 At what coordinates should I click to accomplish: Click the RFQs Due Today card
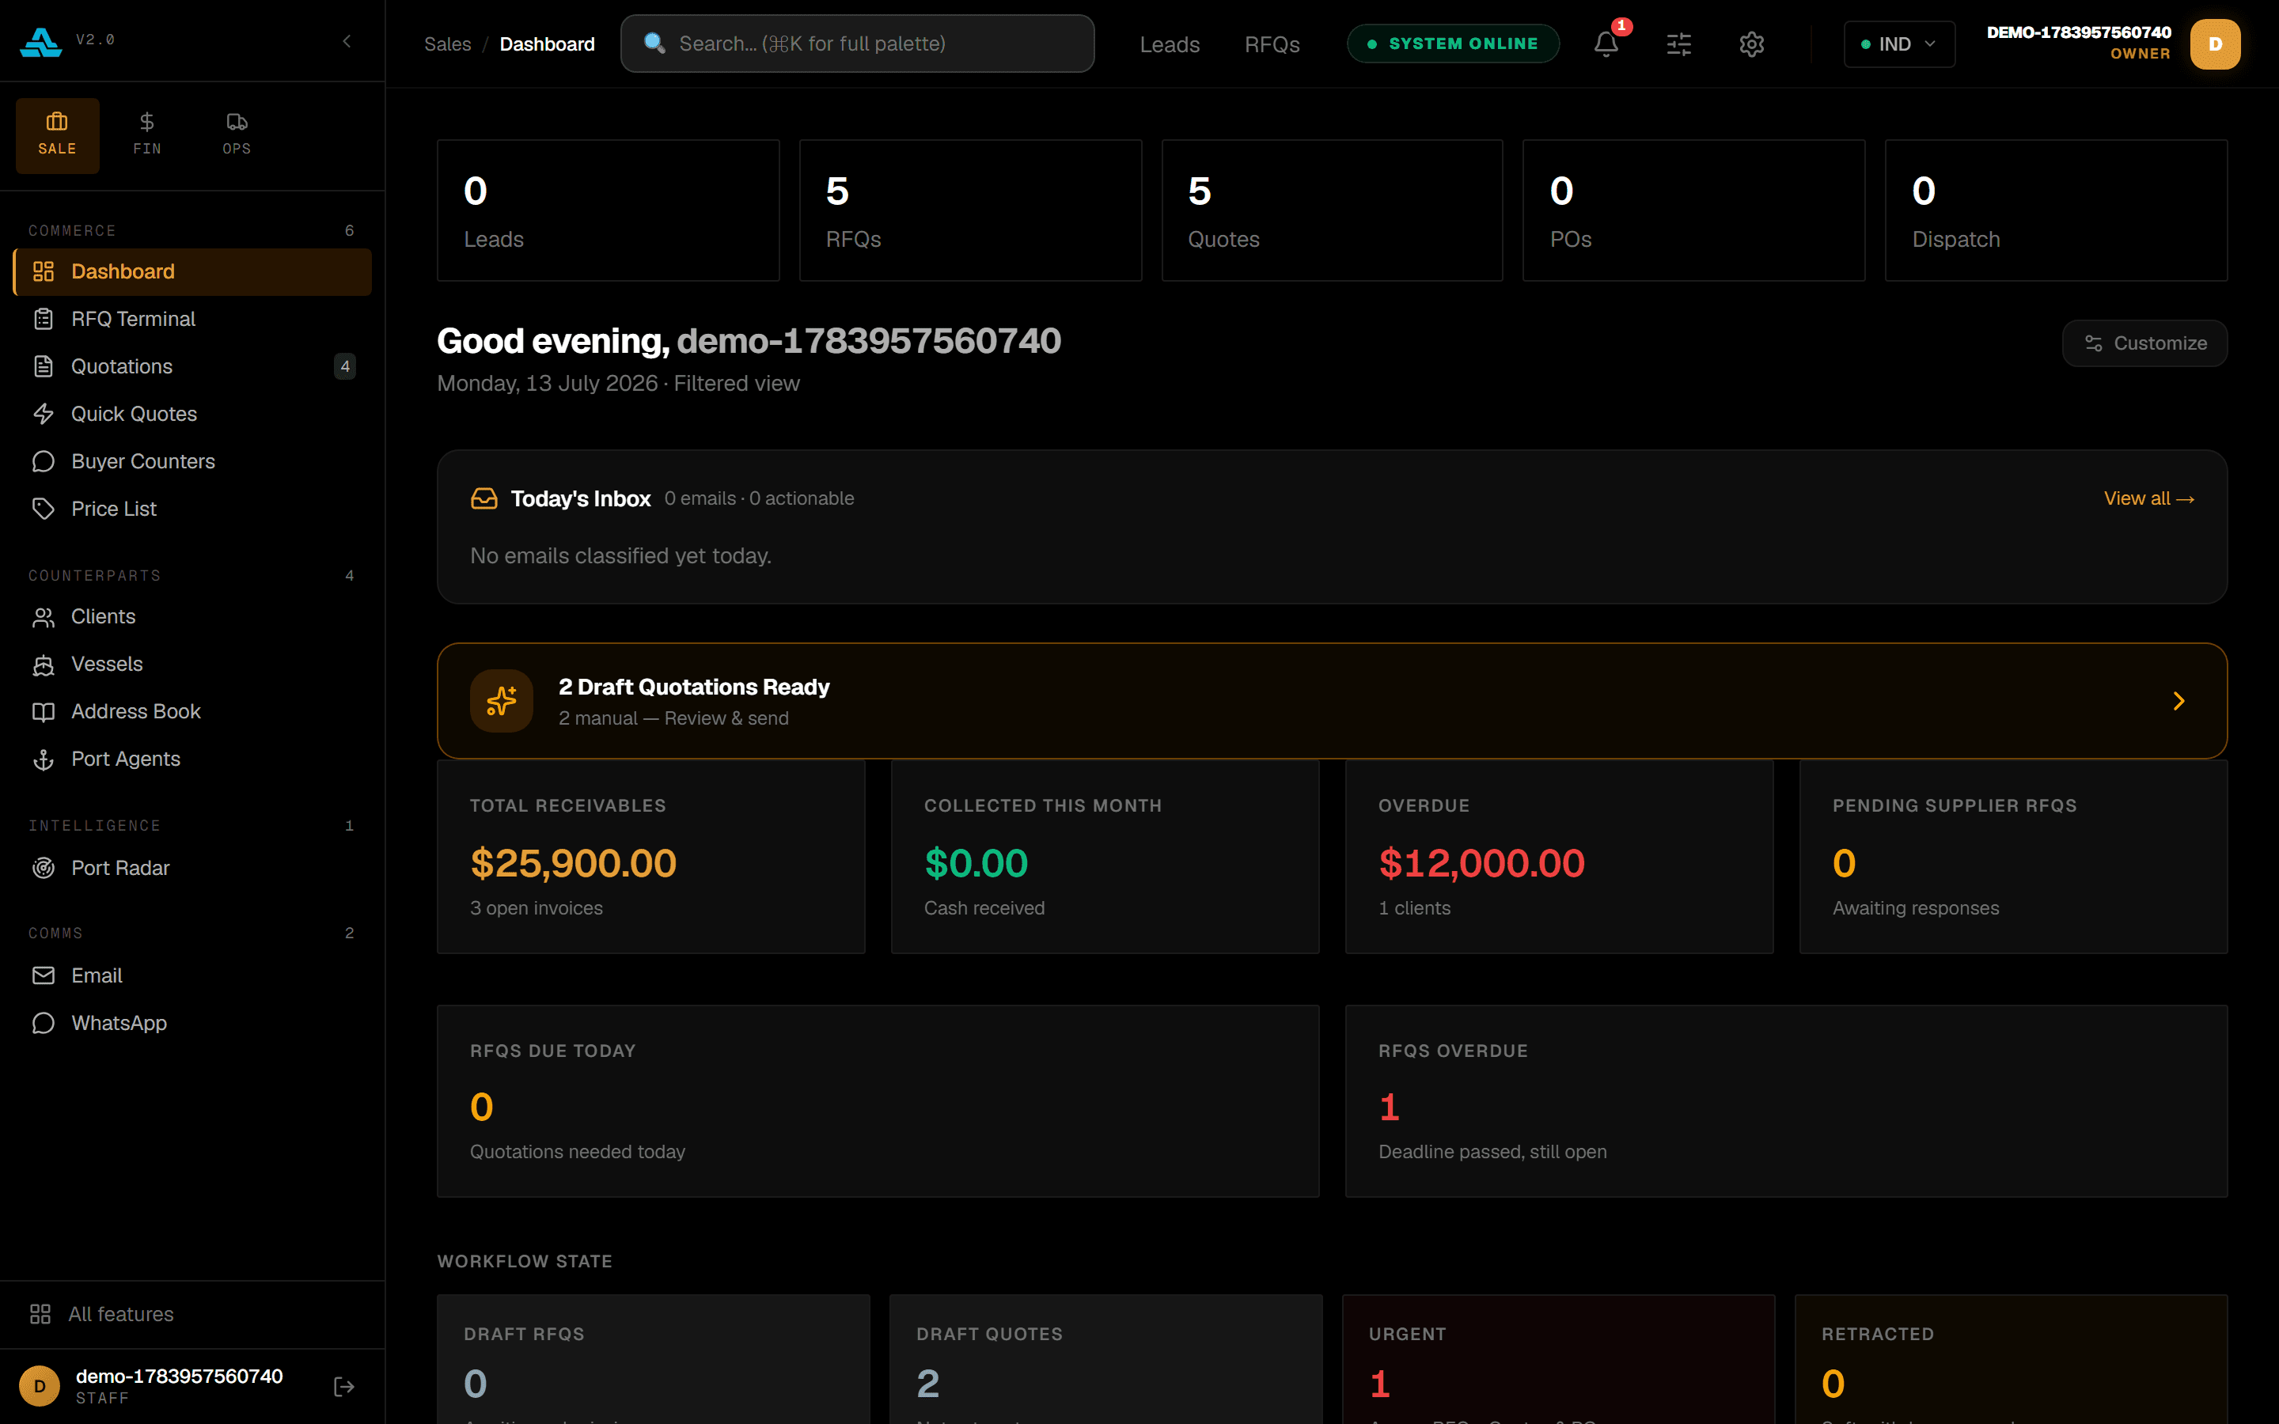[x=878, y=1101]
